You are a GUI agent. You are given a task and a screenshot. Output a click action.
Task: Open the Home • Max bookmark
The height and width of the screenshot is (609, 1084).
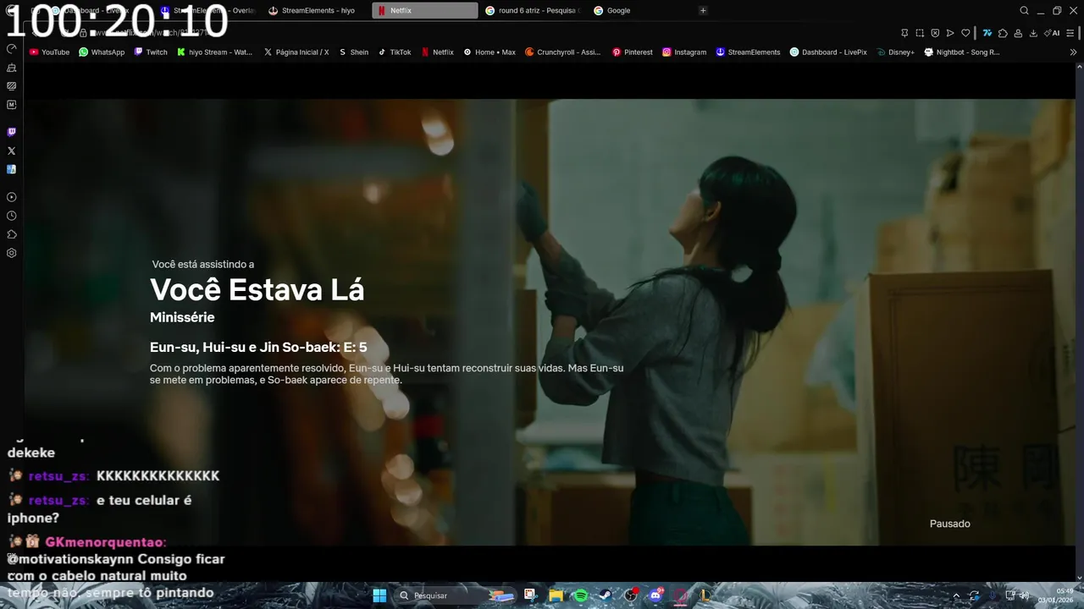[x=489, y=52]
